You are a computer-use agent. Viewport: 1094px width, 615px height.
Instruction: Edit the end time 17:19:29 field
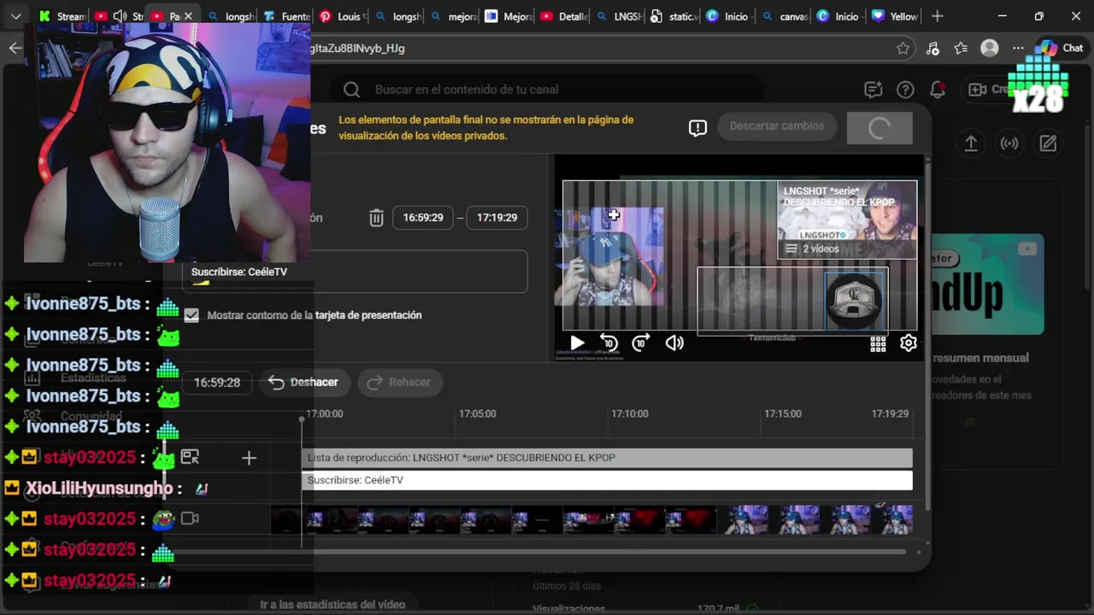pos(497,218)
